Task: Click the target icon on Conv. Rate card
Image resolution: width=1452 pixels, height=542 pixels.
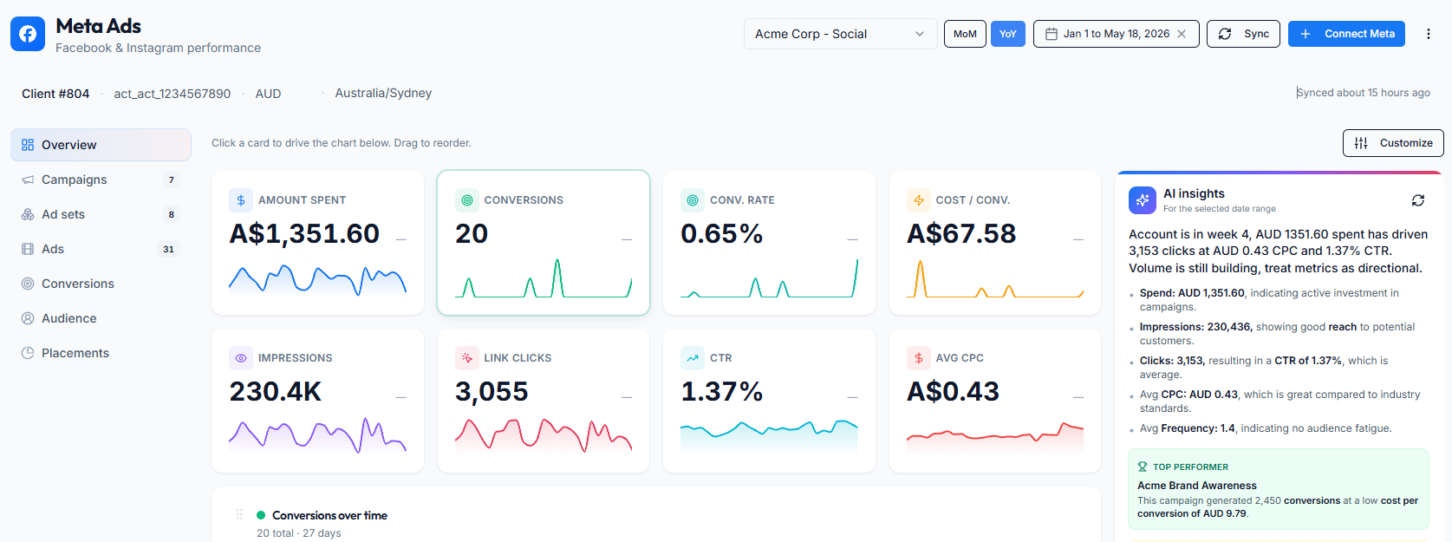Action: [x=693, y=200]
